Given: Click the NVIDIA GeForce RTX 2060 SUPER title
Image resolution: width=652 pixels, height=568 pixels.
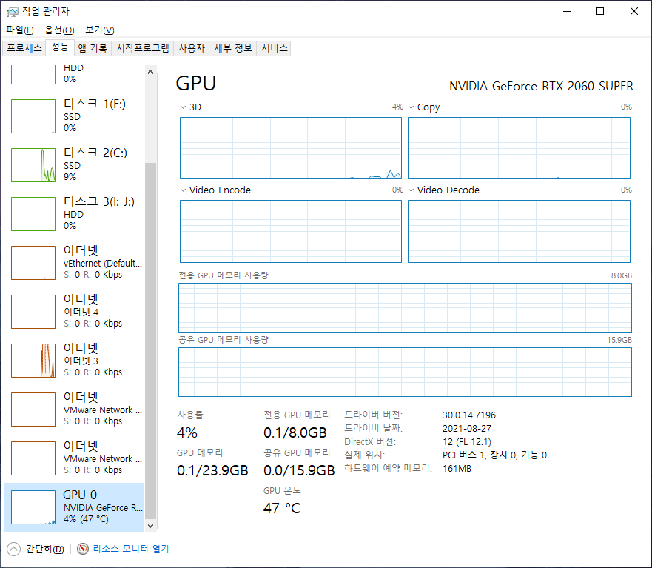Looking at the screenshot, I should tap(541, 86).
